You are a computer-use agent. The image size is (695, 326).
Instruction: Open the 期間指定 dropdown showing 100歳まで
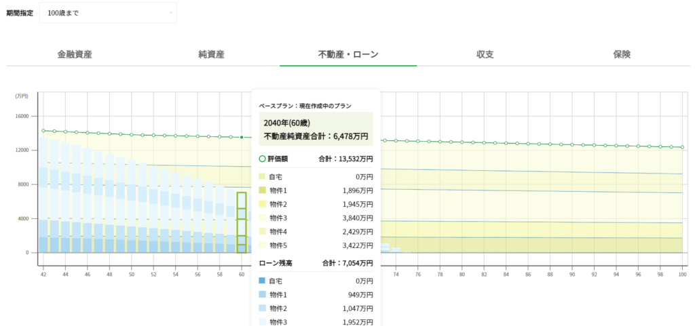108,12
